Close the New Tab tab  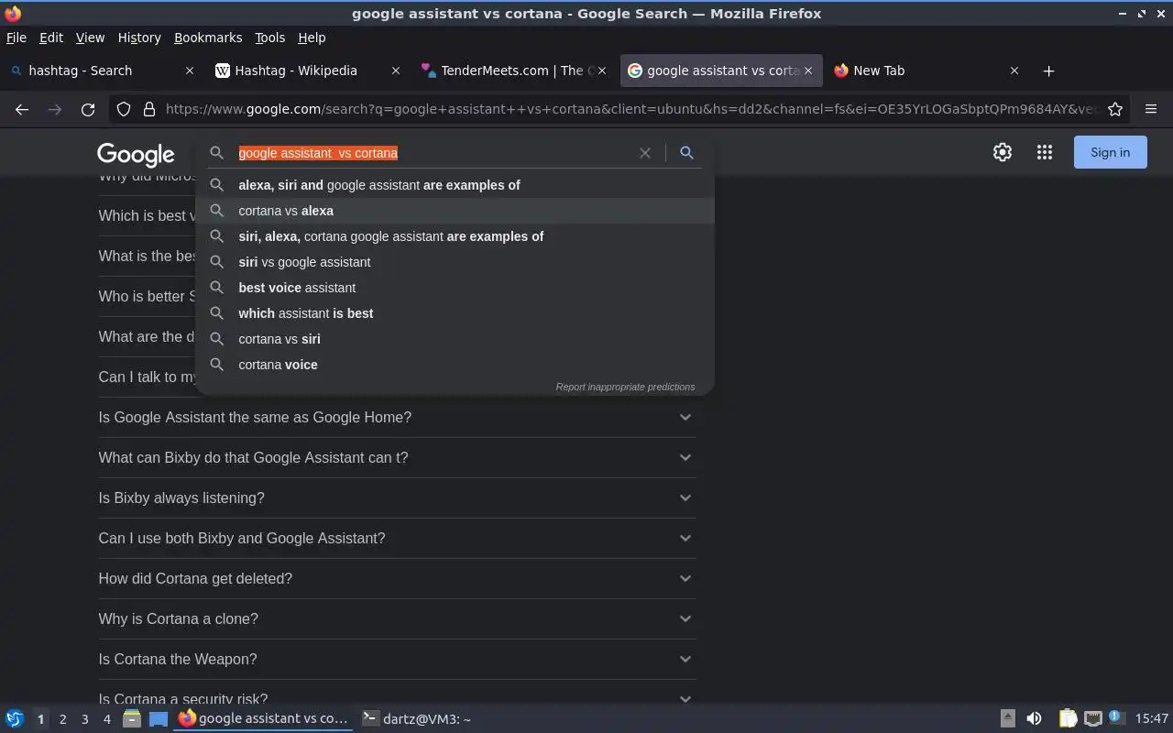[1014, 71]
